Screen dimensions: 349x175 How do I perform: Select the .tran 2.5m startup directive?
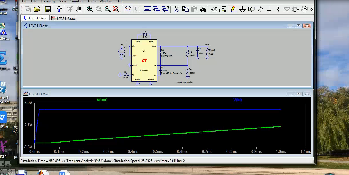[185, 82]
